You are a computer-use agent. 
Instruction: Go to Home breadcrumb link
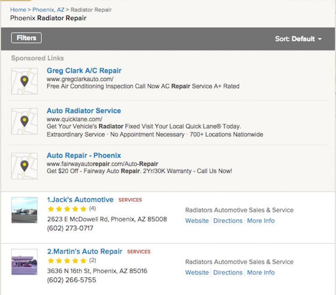[18, 10]
